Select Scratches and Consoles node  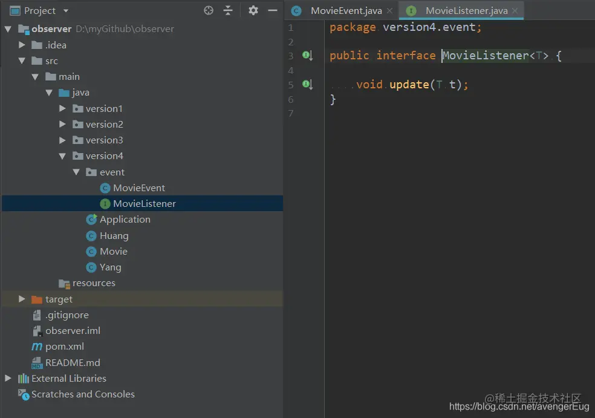pyautogui.click(x=83, y=394)
